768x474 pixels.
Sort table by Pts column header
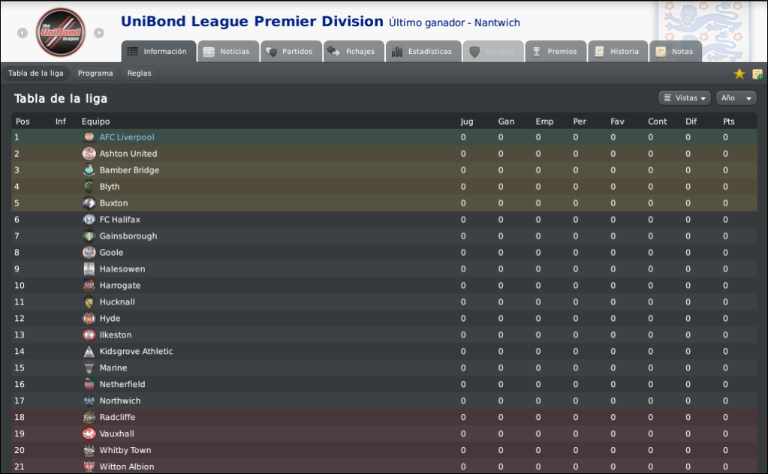point(728,121)
